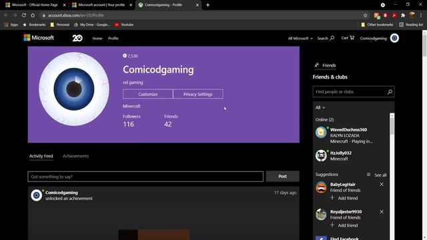Screen dimensions: 427x240
Task: Click the Followers count 116
Action: pos(128,124)
